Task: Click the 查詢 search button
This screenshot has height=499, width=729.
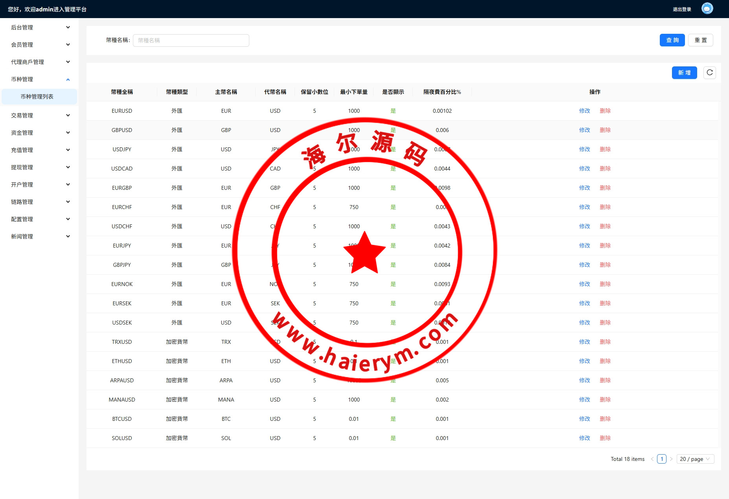Action: [x=672, y=40]
